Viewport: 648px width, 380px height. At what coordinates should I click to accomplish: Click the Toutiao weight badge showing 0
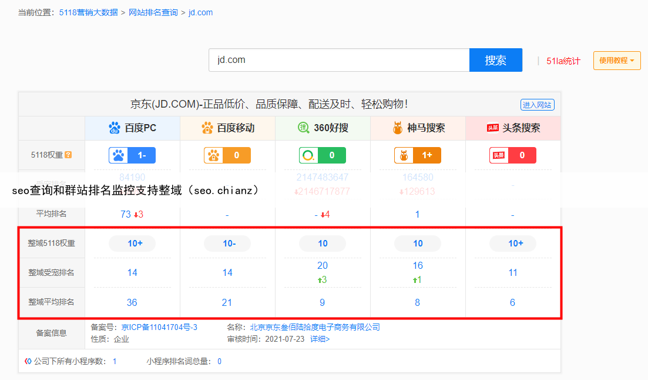[513, 155]
